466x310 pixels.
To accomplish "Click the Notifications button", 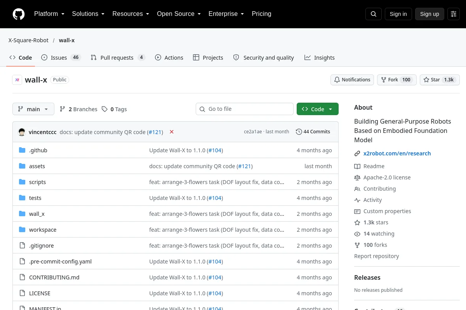I will pos(352,80).
